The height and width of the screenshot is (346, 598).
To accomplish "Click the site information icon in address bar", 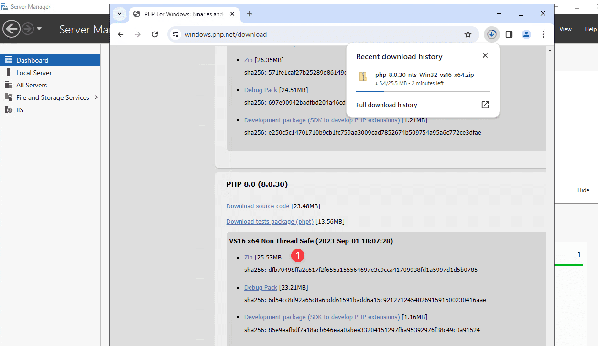I will [x=175, y=34].
